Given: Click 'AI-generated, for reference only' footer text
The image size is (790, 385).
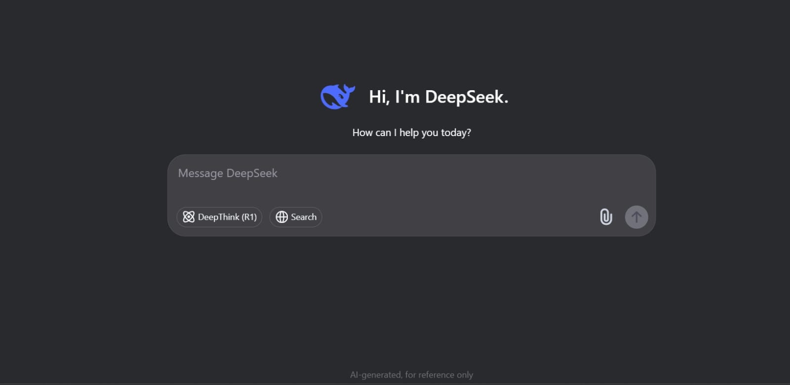Looking at the screenshot, I should pyautogui.click(x=411, y=375).
